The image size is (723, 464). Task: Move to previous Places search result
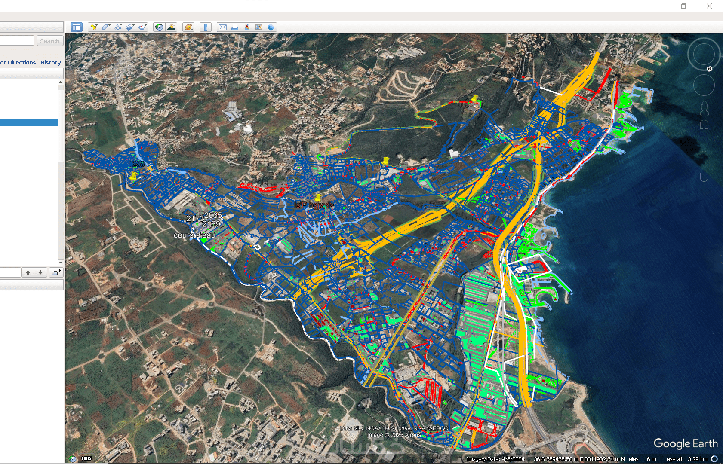pyautogui.click(x=28, y=272)
